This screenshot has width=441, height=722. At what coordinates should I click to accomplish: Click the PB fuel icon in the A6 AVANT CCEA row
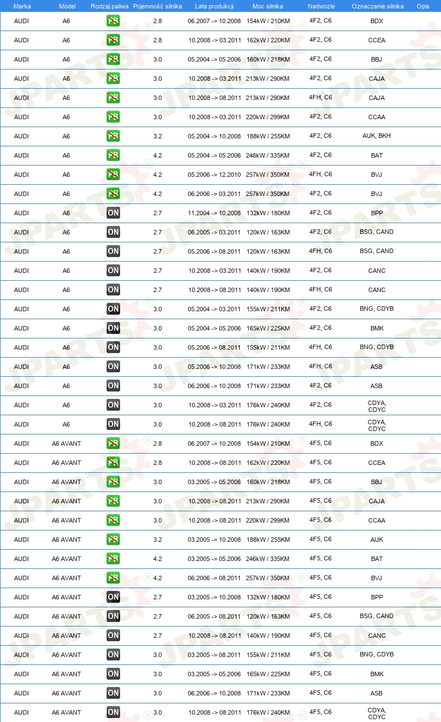[x=113, y=463]
